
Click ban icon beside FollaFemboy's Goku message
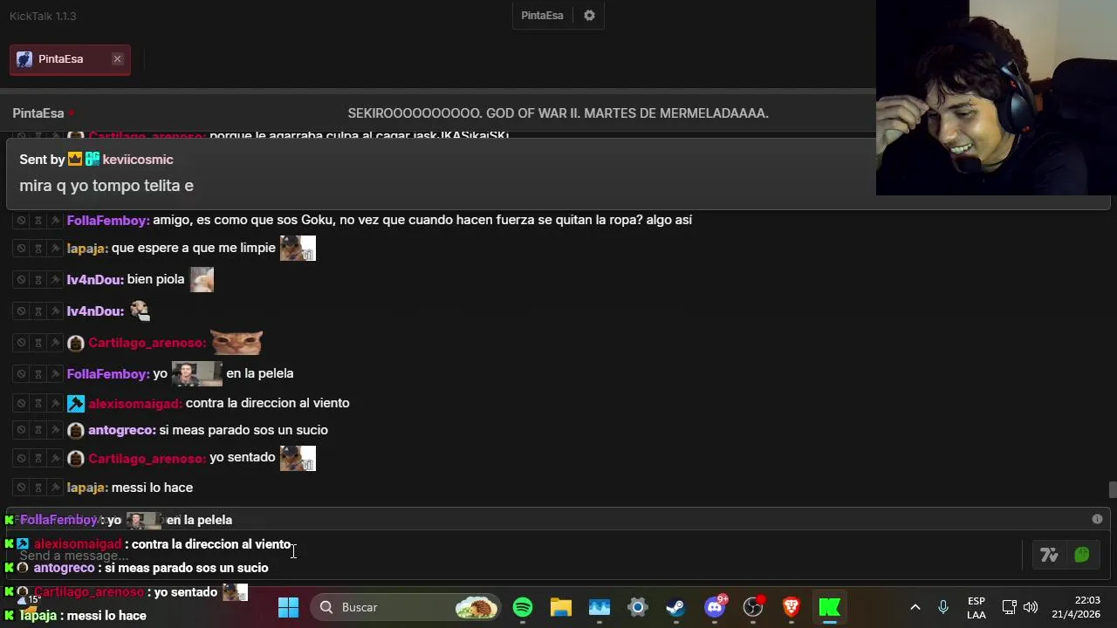[22, 221]
